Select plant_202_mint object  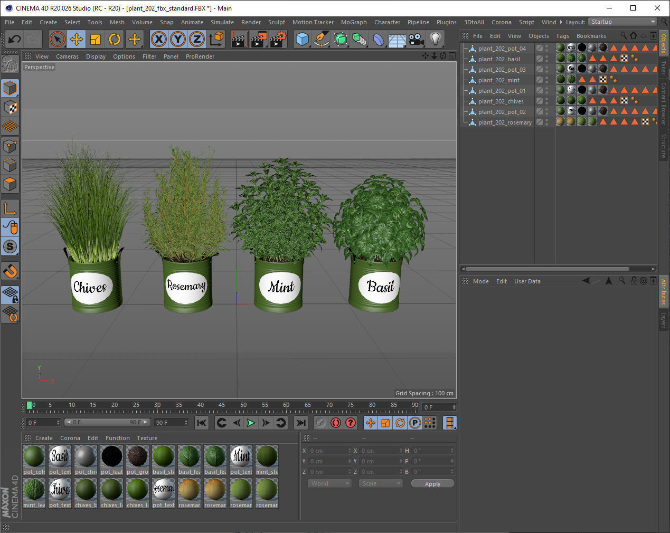[499, 80]
